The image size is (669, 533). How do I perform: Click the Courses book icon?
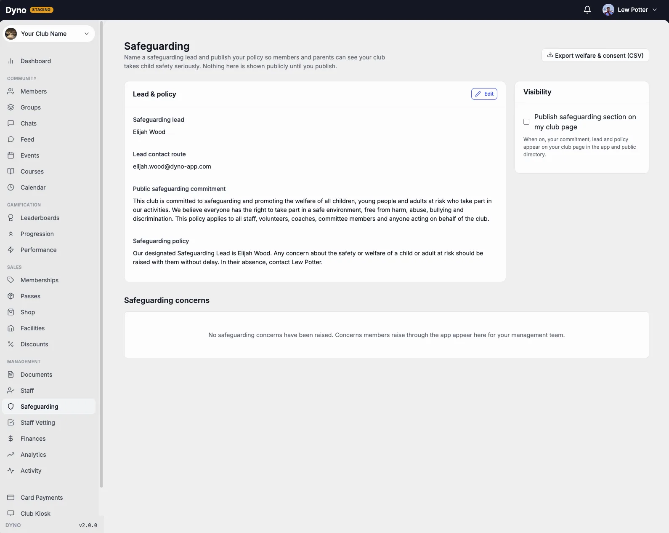coord(11,171)
